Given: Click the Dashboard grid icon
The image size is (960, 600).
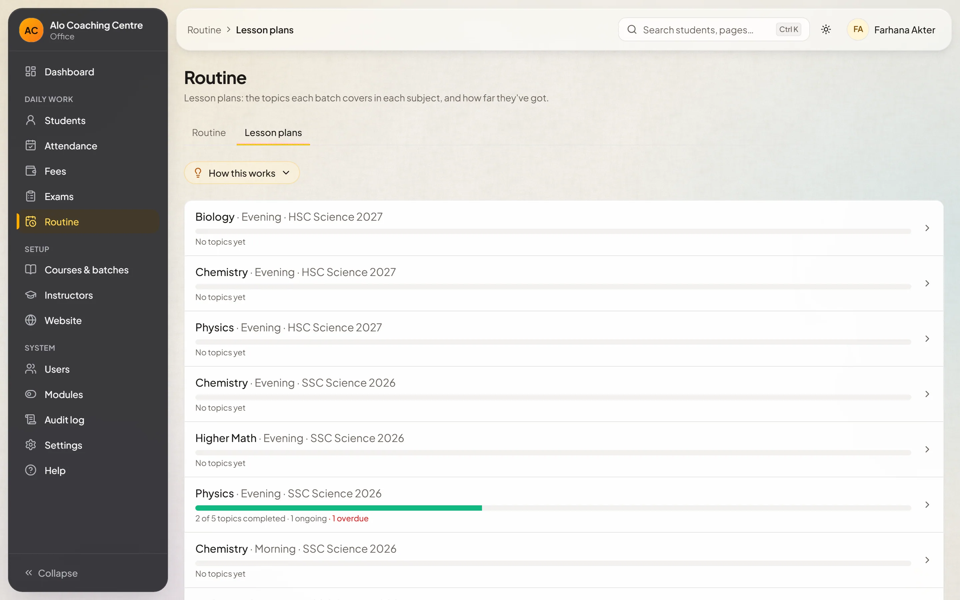Looking at the screenshot, I should (x=31, y=71).
